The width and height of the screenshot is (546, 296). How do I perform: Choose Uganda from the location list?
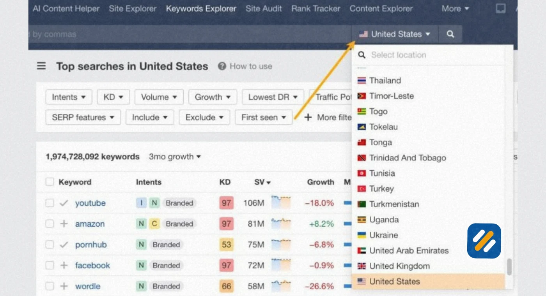click(x=428, y=220)
